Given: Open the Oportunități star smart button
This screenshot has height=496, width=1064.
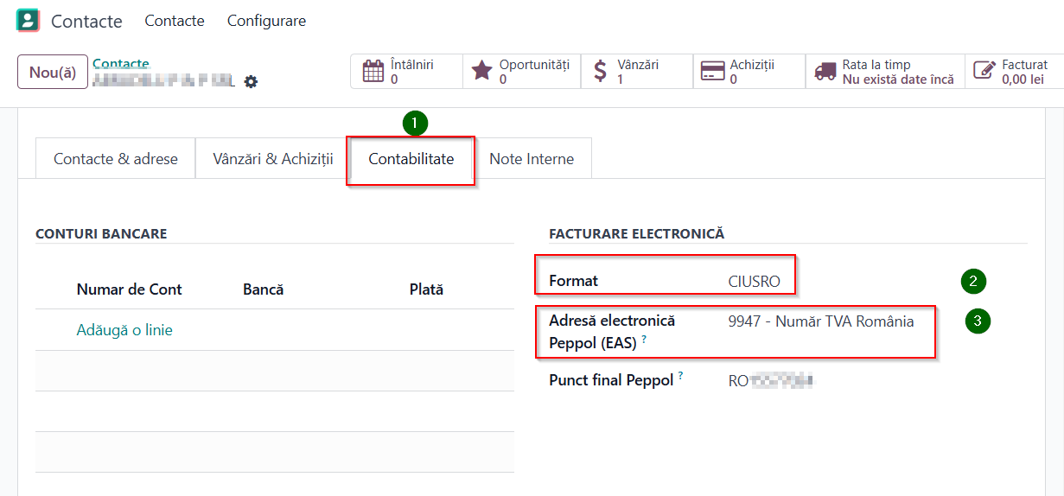Looking at the screenshot, I should pos(521,72).
